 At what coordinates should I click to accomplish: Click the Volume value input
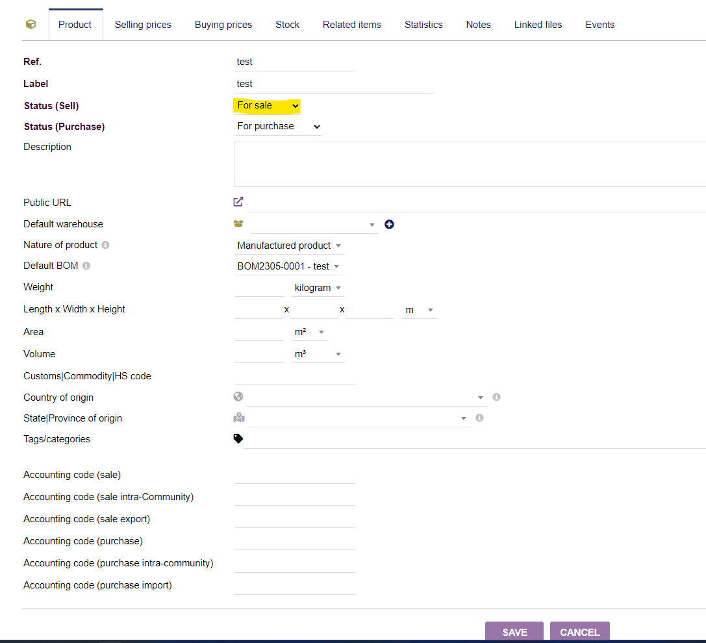pos(259,354)
